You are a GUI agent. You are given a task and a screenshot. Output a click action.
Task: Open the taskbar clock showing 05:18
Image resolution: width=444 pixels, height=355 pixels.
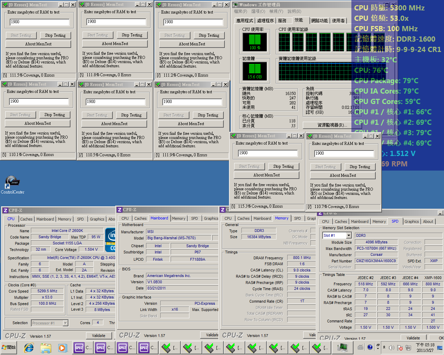tap(425, 347)
